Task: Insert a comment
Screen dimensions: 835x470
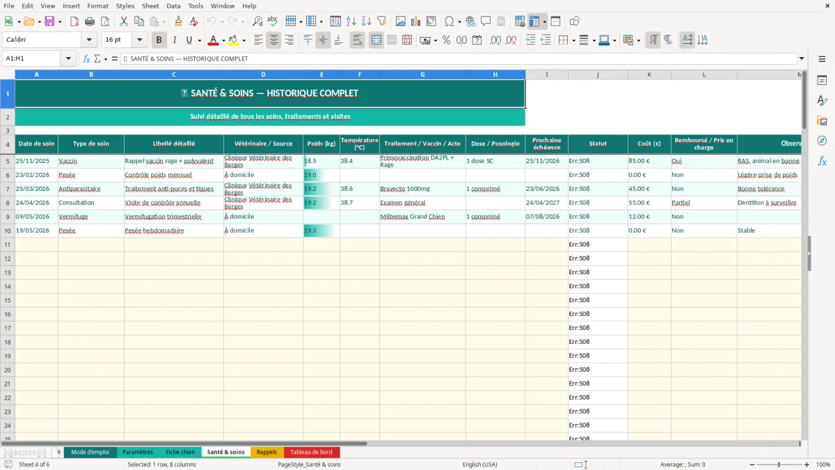Action: (486, 22)
